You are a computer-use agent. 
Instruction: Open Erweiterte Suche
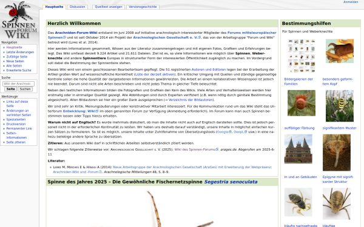pyautogui.click(x=19, y=70)
